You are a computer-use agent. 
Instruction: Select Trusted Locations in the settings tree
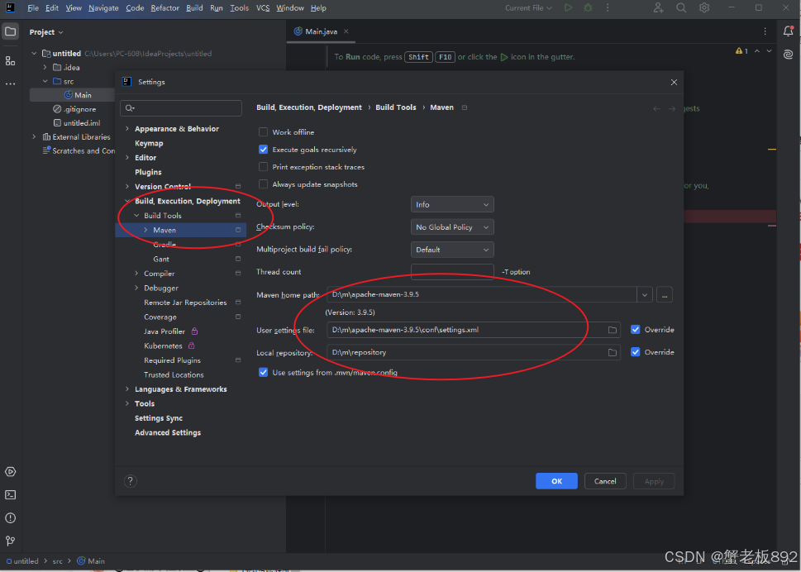click(x=174, y=374)
